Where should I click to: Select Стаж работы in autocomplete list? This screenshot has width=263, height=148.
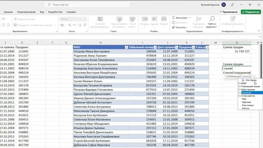point(250,96)
